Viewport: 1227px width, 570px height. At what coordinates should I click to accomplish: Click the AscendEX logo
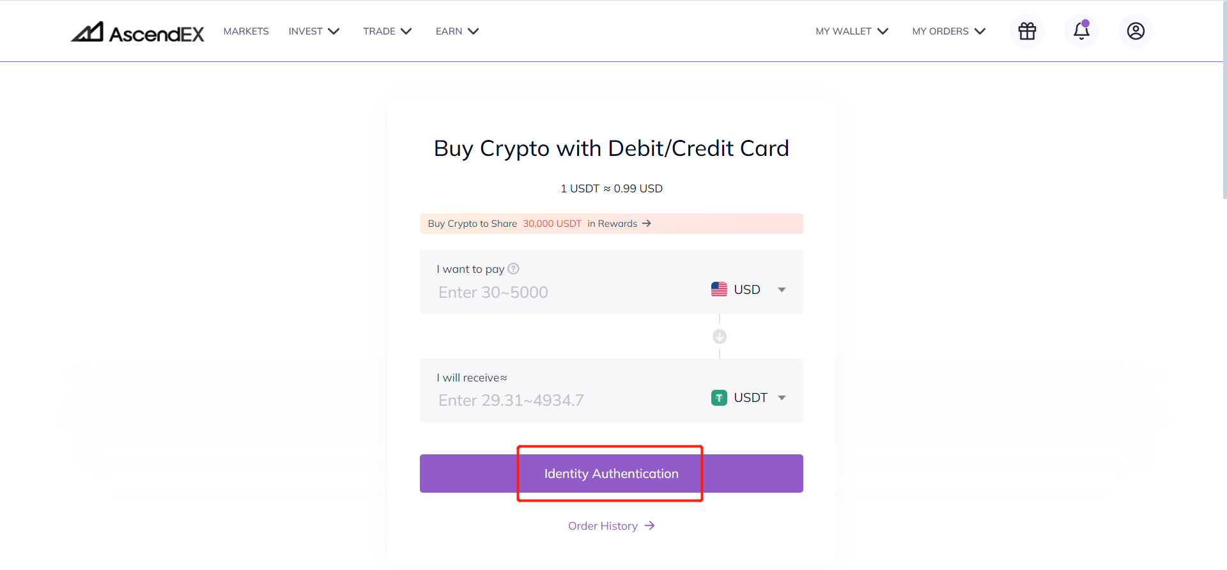click(x=137, y=32)
